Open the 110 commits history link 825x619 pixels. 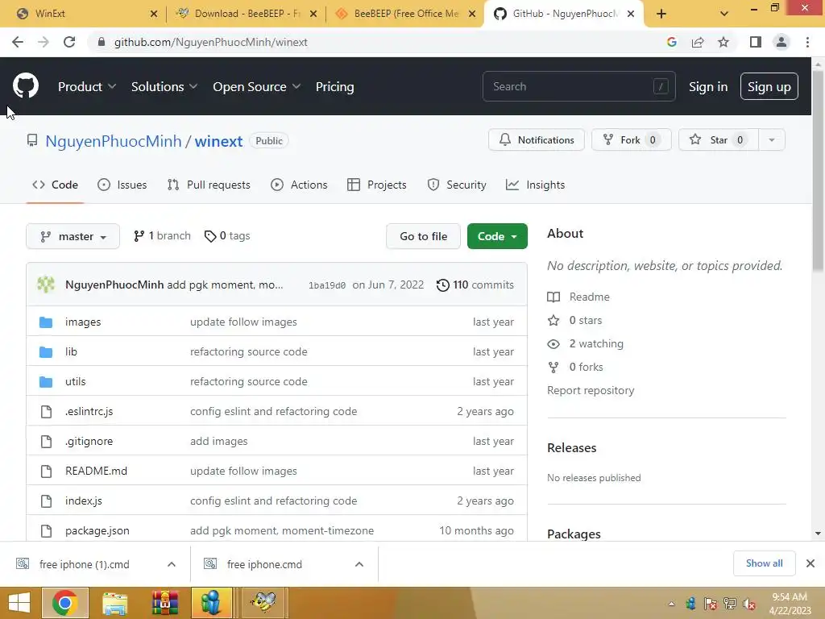click(x=475, y=285)
